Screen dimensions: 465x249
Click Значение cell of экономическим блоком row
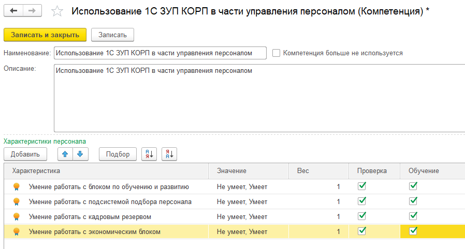click(x=249, y=231)
